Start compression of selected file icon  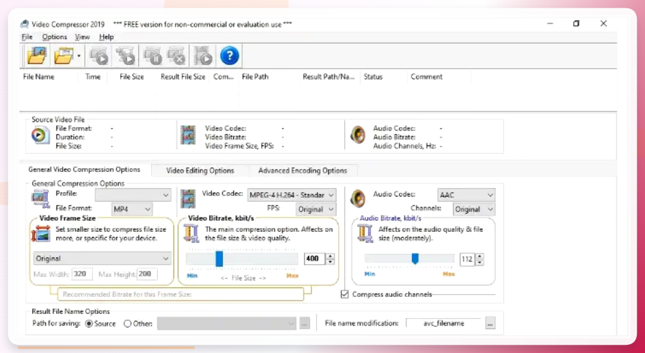(99, 55)
